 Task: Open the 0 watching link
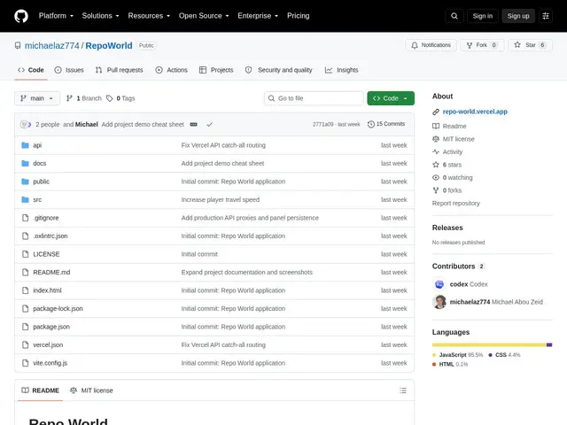tap(457, 177)
